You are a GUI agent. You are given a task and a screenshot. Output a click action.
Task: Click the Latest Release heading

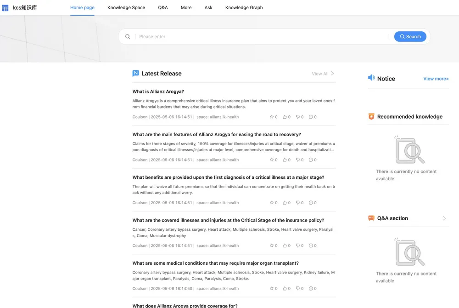pos(161,74)
